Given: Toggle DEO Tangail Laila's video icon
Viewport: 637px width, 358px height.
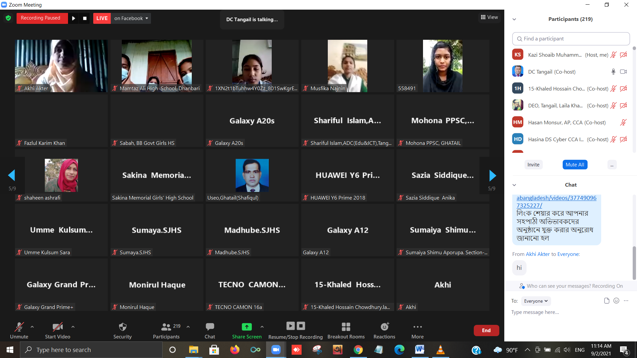Looking at the screenshot, I should tap(623, 105).
